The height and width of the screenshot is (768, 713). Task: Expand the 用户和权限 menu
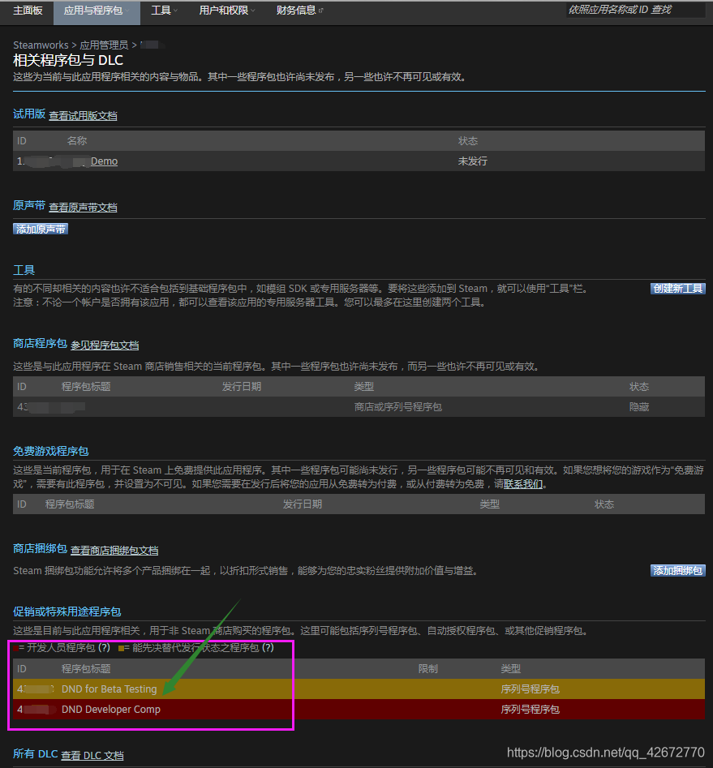(227, 11)
